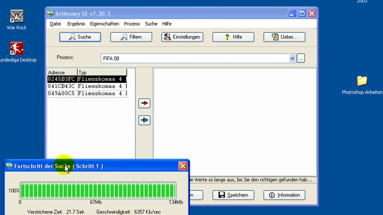
Task: Open Einstellungen via its tools icon
Action: pyautogui.click(x=168, y=37)
